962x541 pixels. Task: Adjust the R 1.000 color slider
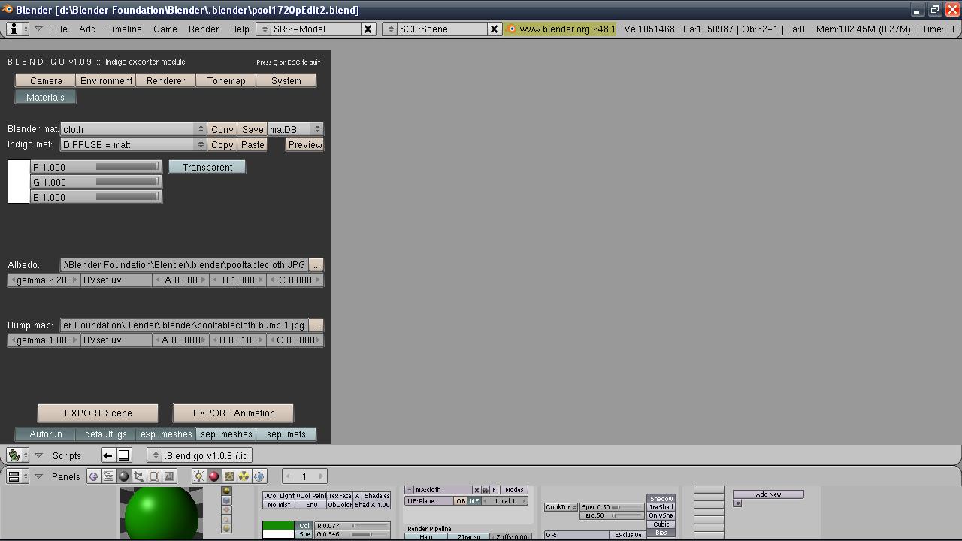[96, 167]
